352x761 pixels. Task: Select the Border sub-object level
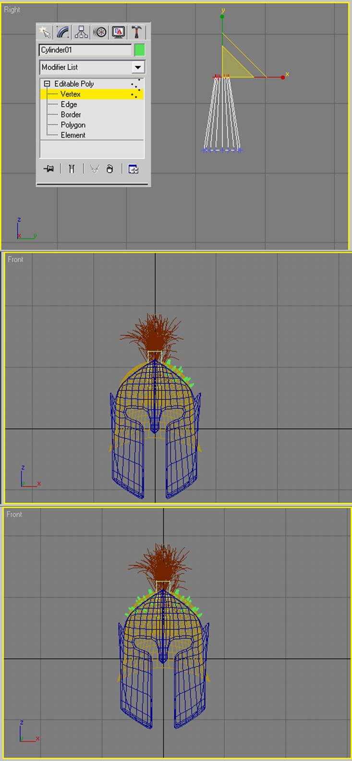(x=71, y=114)
